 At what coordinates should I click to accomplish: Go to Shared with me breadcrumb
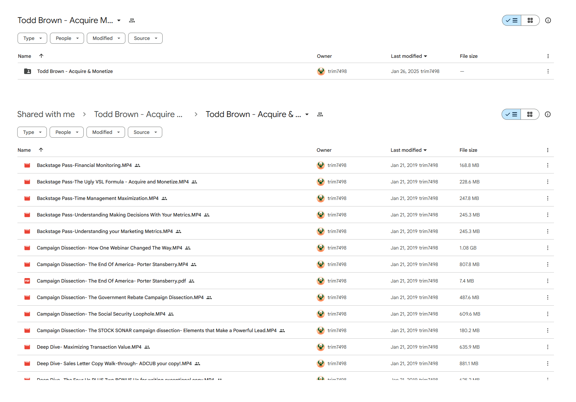46,114
